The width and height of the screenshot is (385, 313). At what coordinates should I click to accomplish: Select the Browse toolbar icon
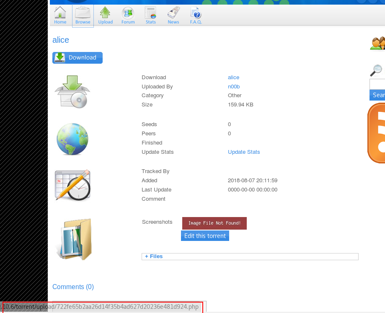83,15
